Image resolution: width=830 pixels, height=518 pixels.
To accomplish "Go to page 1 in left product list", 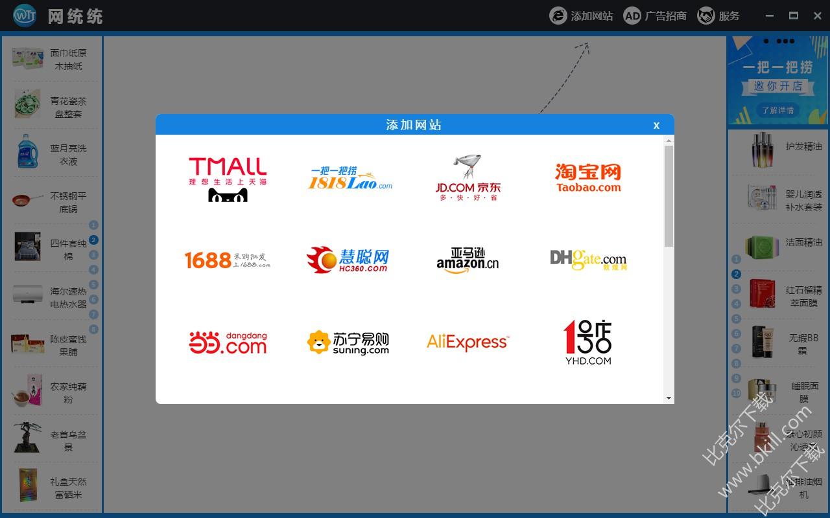I will tap(93, 225).
